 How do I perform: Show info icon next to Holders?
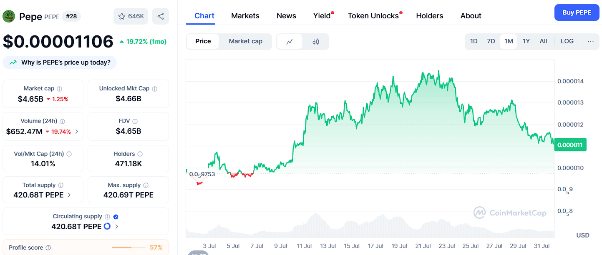(x=140, y=154)
